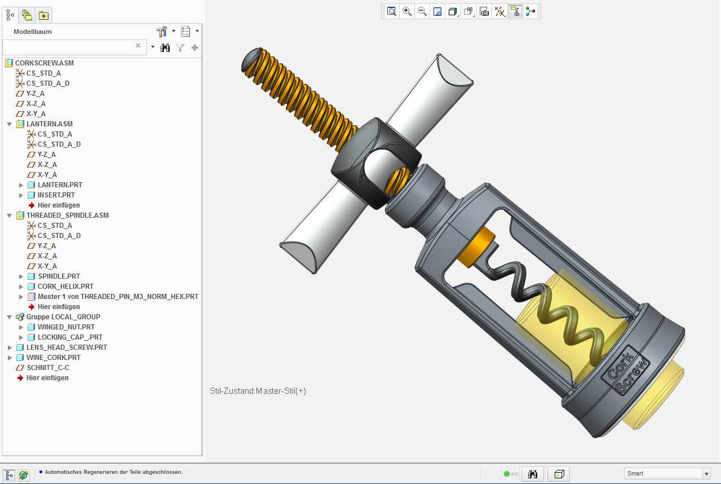
Task: Open the View Manager camera icon
Action: (x=484, y=11)
